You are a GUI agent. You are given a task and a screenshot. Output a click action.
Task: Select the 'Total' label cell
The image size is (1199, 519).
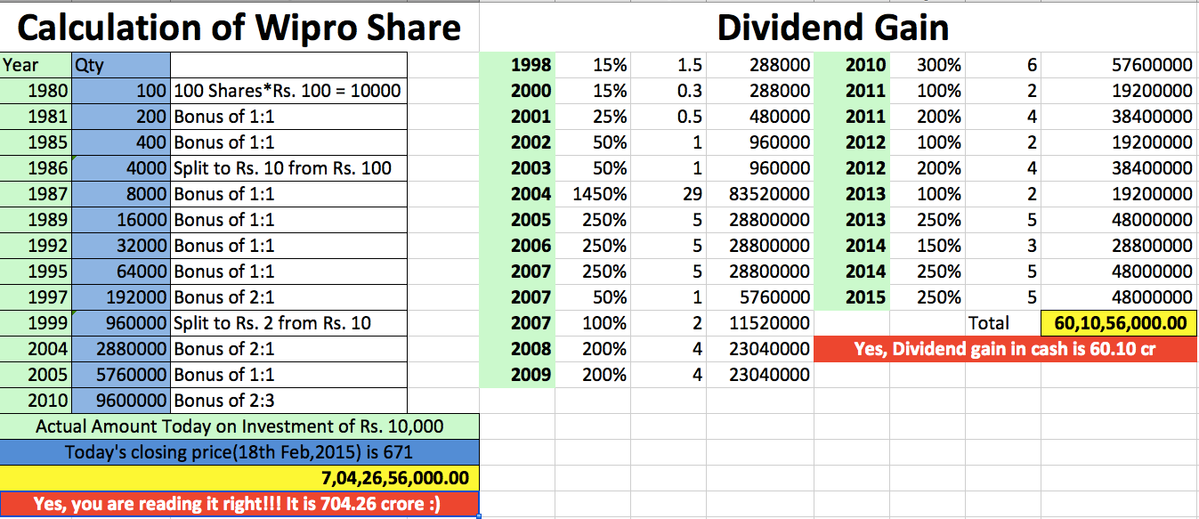[1003, 323]
